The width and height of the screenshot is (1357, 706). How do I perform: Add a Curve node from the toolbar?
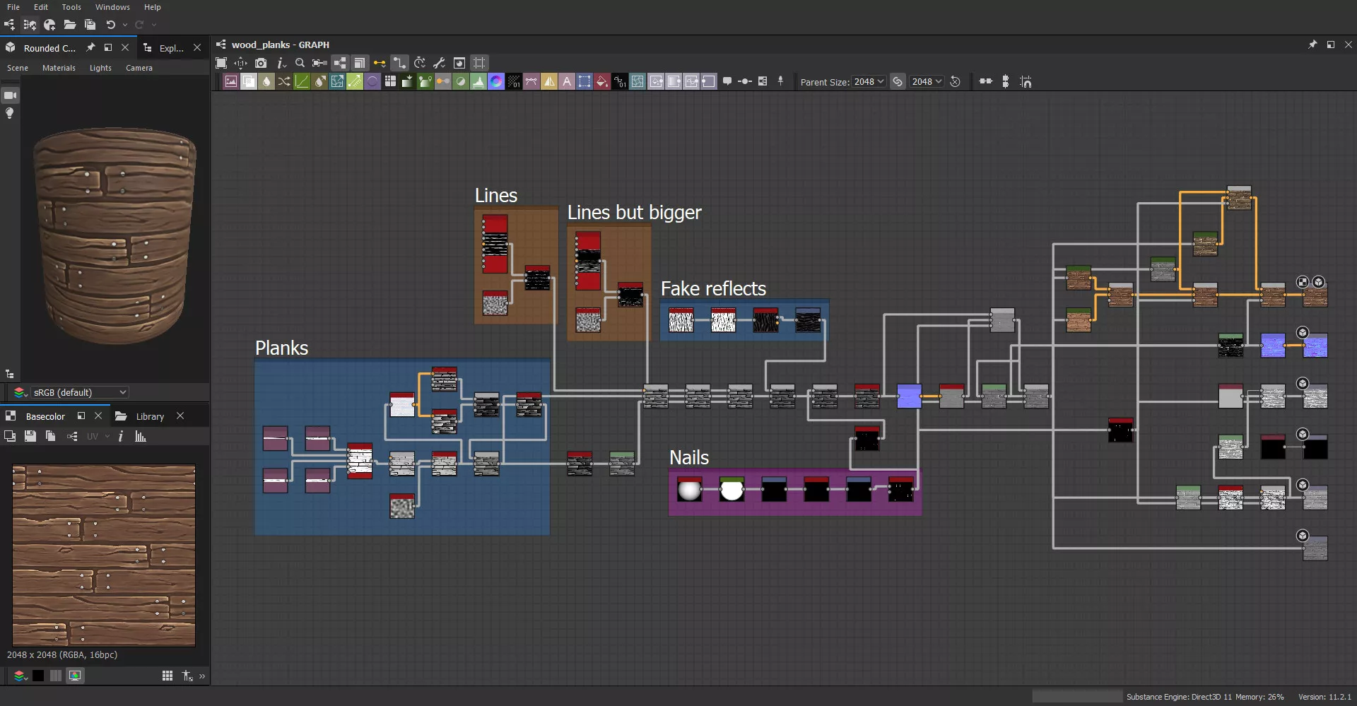(302, 82)
